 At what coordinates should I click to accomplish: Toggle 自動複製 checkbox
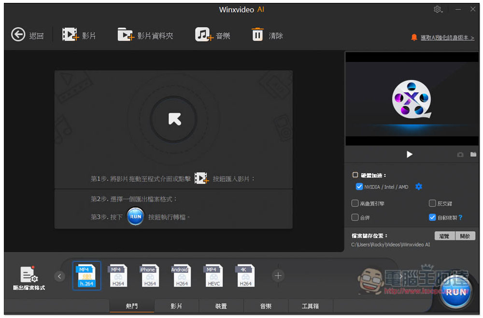tap(432, 217)
